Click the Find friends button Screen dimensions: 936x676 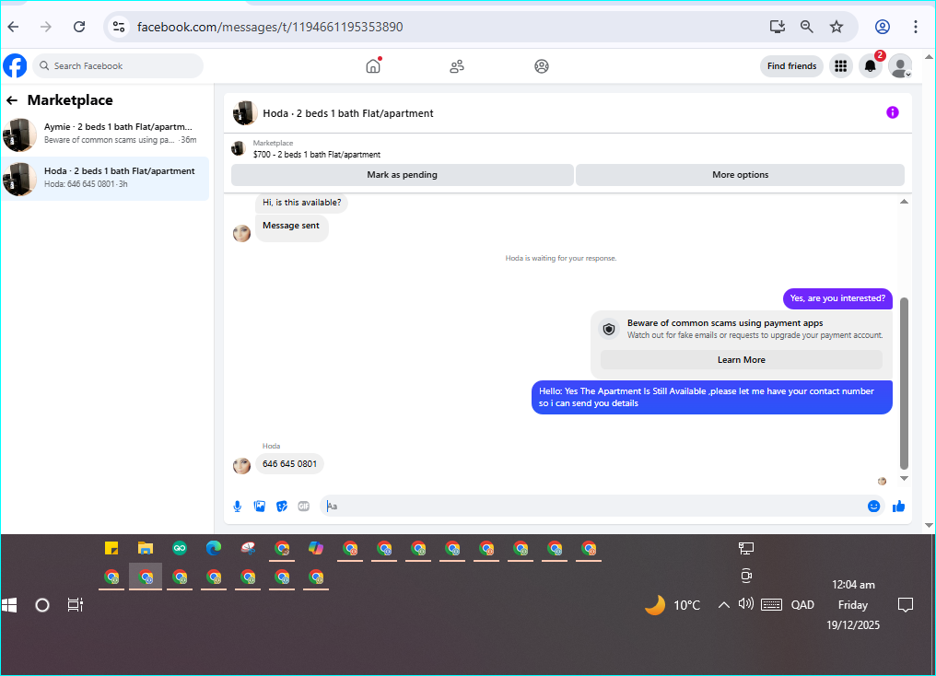point(791,65)
